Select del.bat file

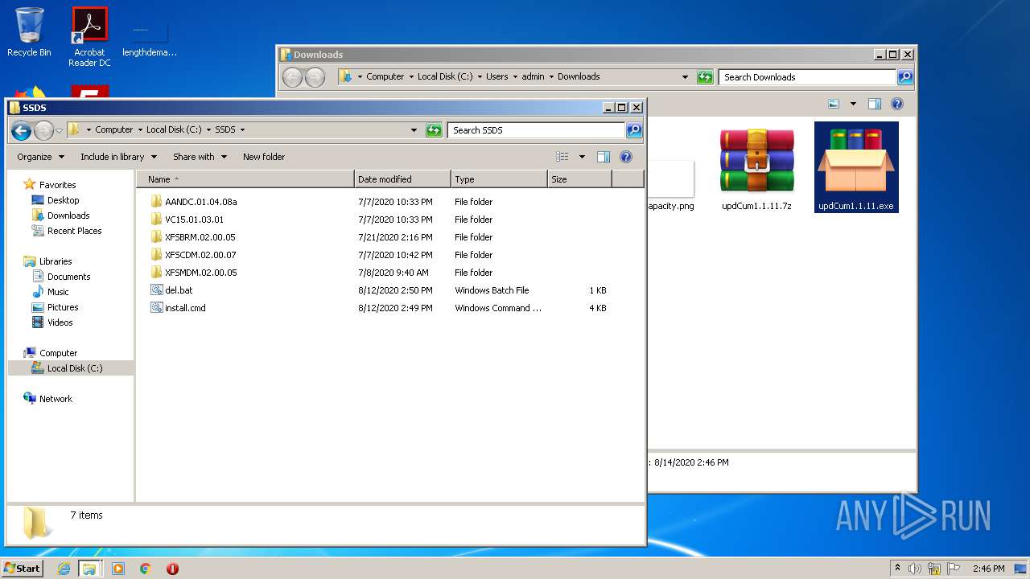[x=178, y=290]
